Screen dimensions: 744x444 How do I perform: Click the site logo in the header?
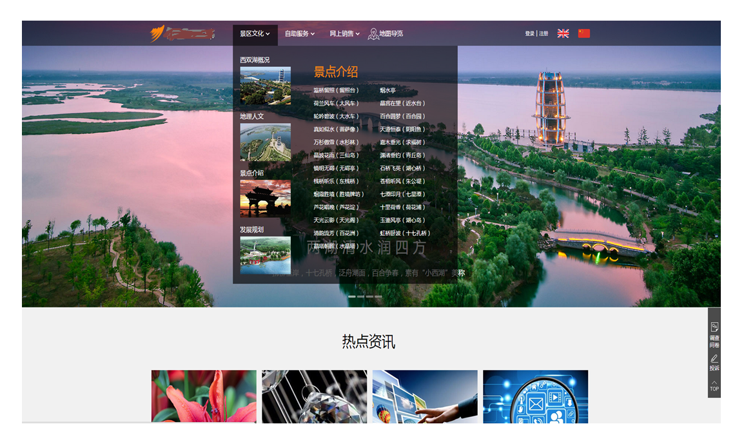tap(182, 34)
